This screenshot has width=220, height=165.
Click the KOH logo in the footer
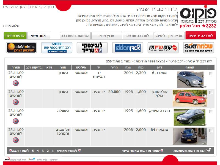(x=7, y=159)
